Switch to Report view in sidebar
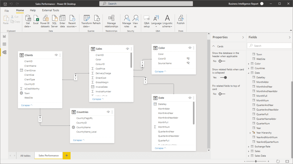This screenshot has height=164, width=293. pos(4,36)
